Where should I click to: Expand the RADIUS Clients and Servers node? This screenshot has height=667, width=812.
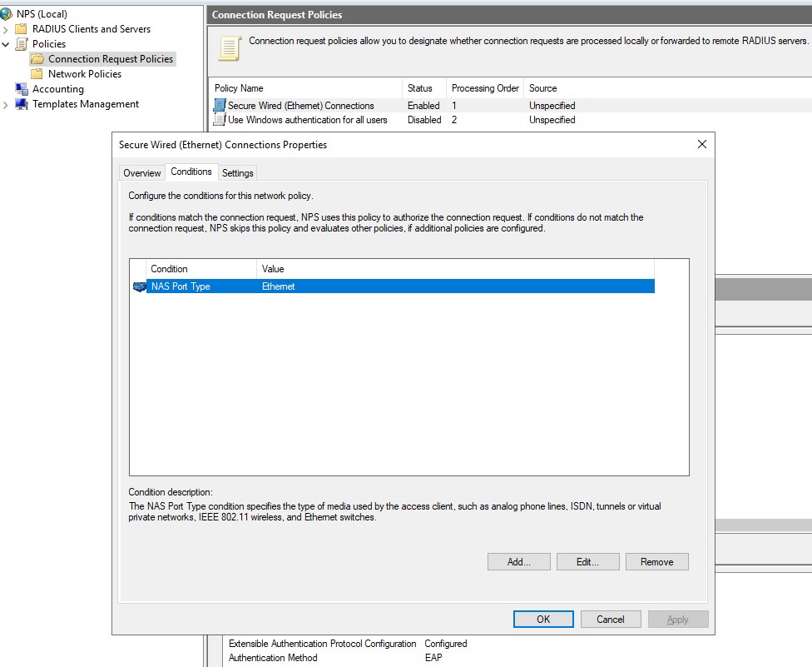[x=7, y=29]
